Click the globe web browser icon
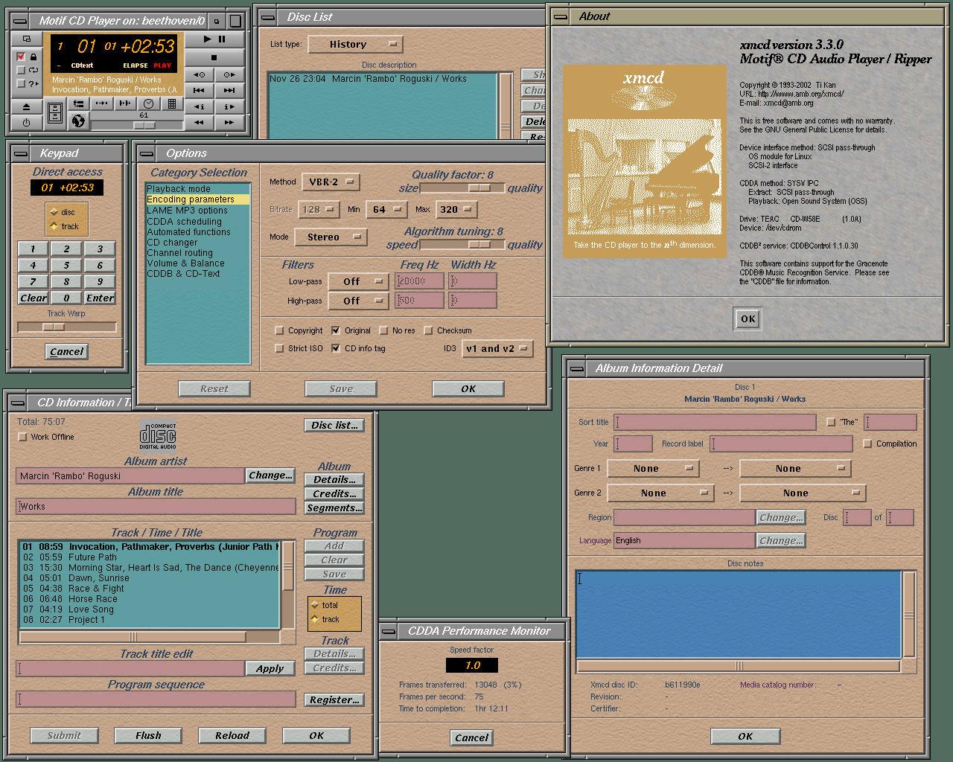The image size is (953, 762). [x=78, y=121]
